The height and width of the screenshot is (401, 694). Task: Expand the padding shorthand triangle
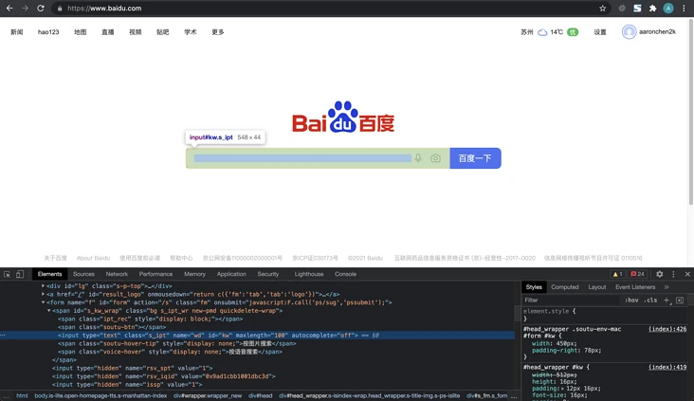coord(563,388)
